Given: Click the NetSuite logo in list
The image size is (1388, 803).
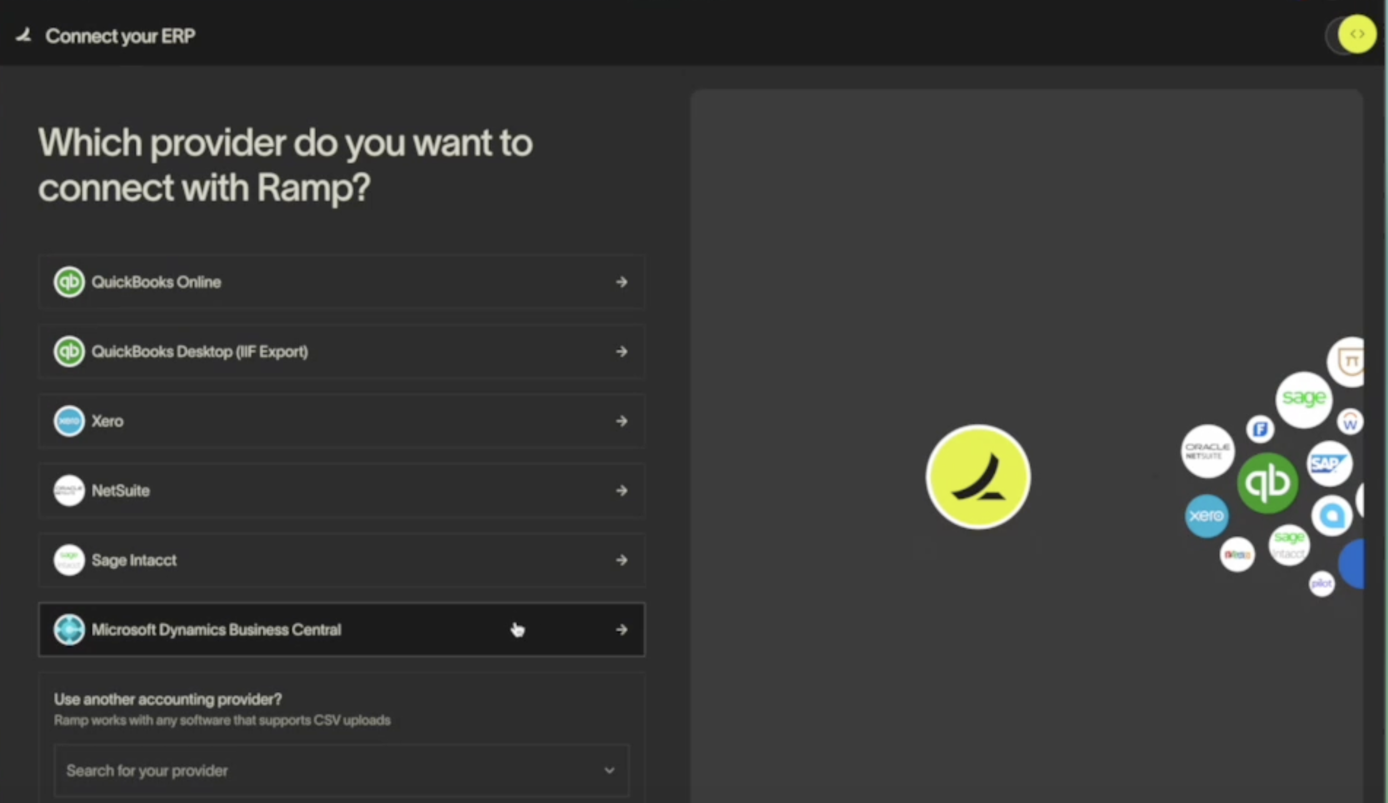Looking at the screenshot, I should coord(69,490).
